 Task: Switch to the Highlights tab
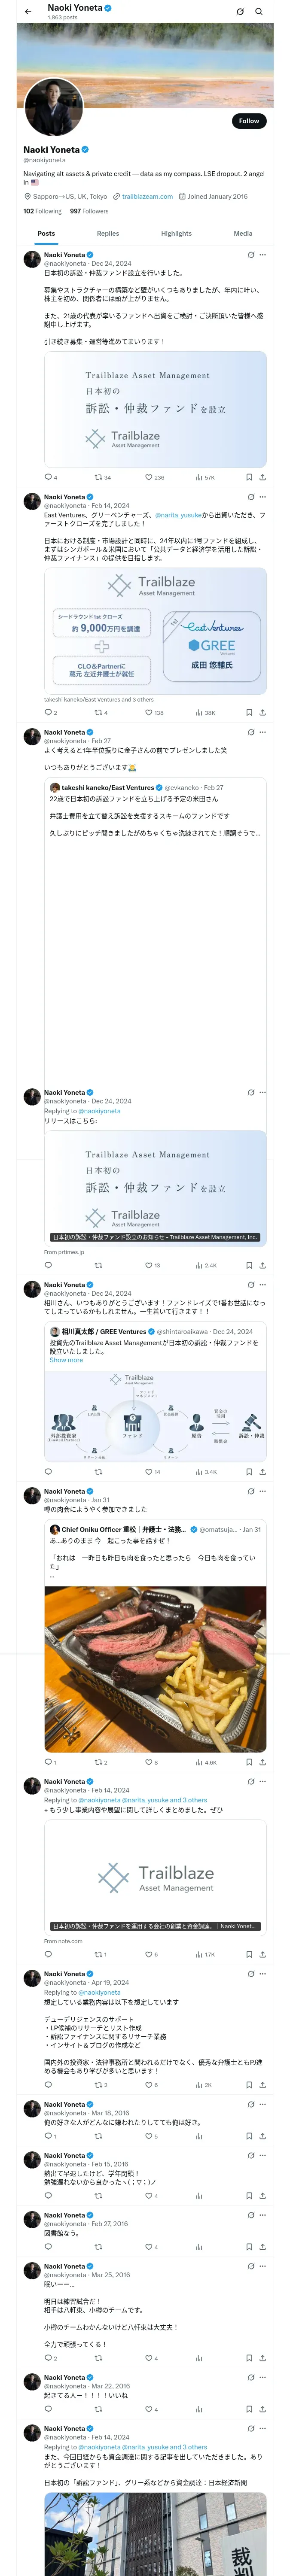click(x=176, y=233)
